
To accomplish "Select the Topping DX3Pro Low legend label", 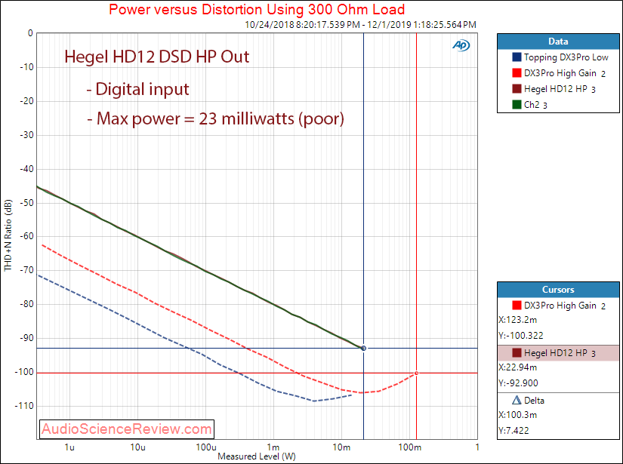I will (566, 57).
